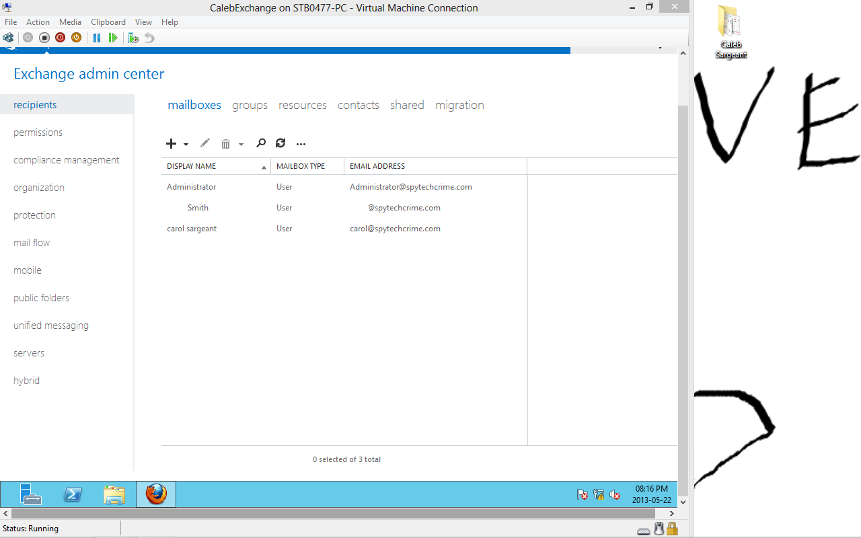Open the View menu

coord(143,22)
